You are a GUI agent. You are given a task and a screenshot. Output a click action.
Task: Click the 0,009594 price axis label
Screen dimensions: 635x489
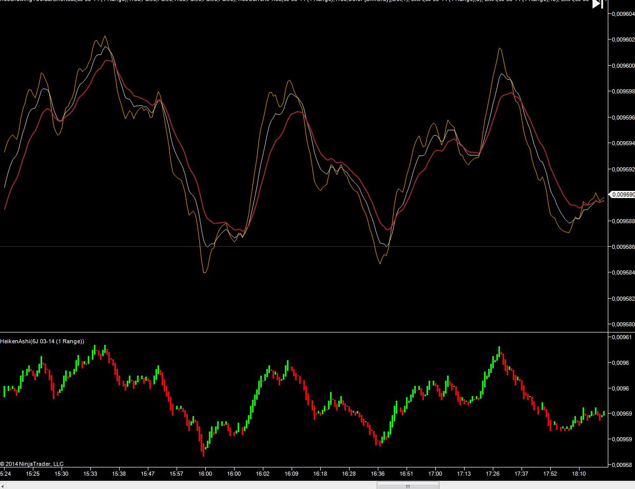click(x=623, y=143)
